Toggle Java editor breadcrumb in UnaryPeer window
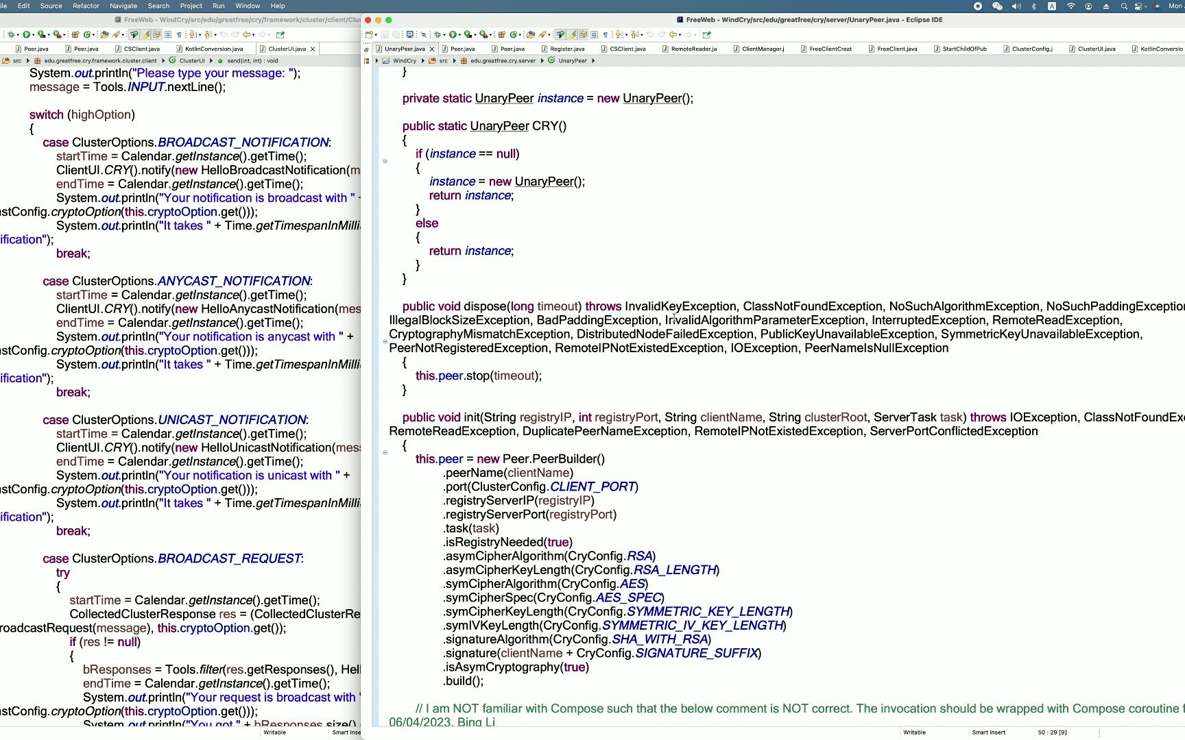This screenshot has height=740, width=1185. tap(560, 34)
